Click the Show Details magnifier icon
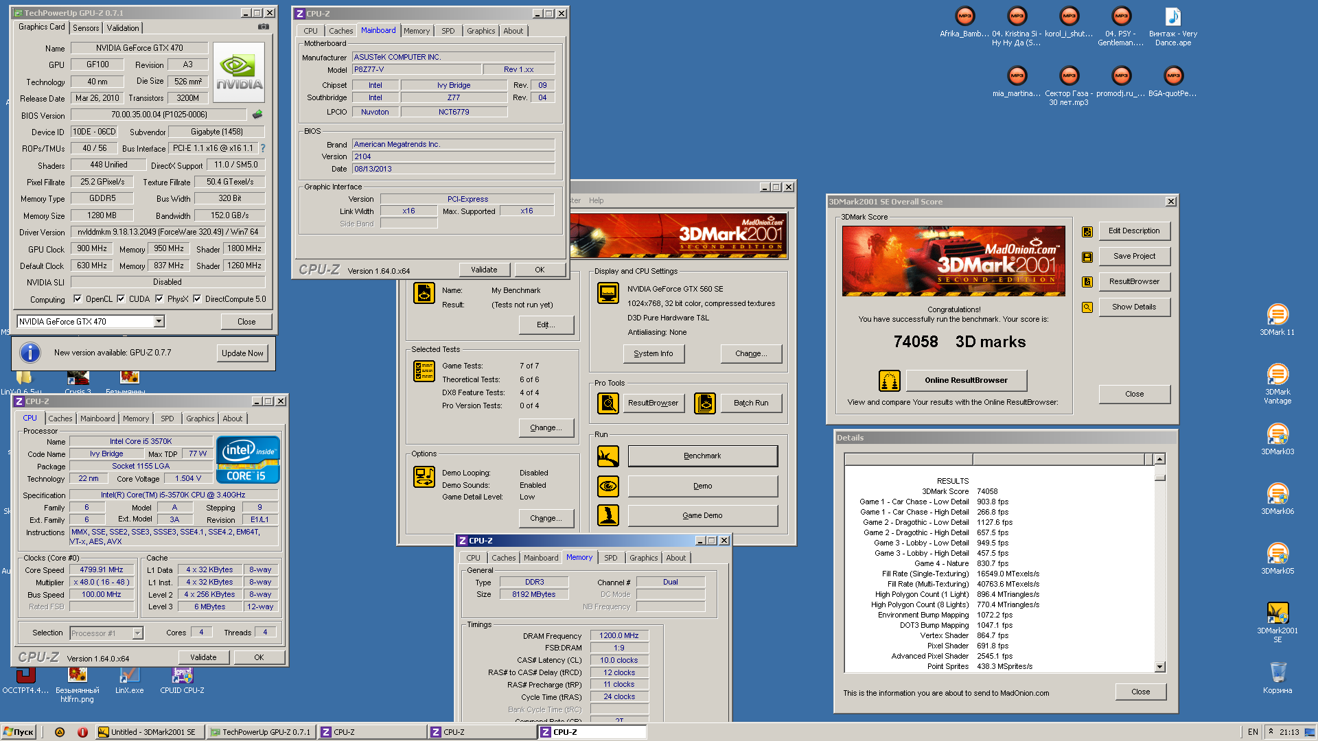This screenshot has width=1318, height=741. pyautogui.click(x=1087, y=307)
